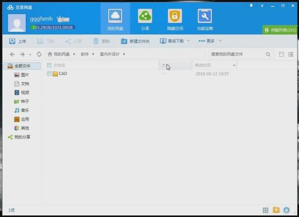Image resolution: width=299 pixels, height=217 pixels.
Task: Click the VIP crown badge icon
Action: click(63, 19)
